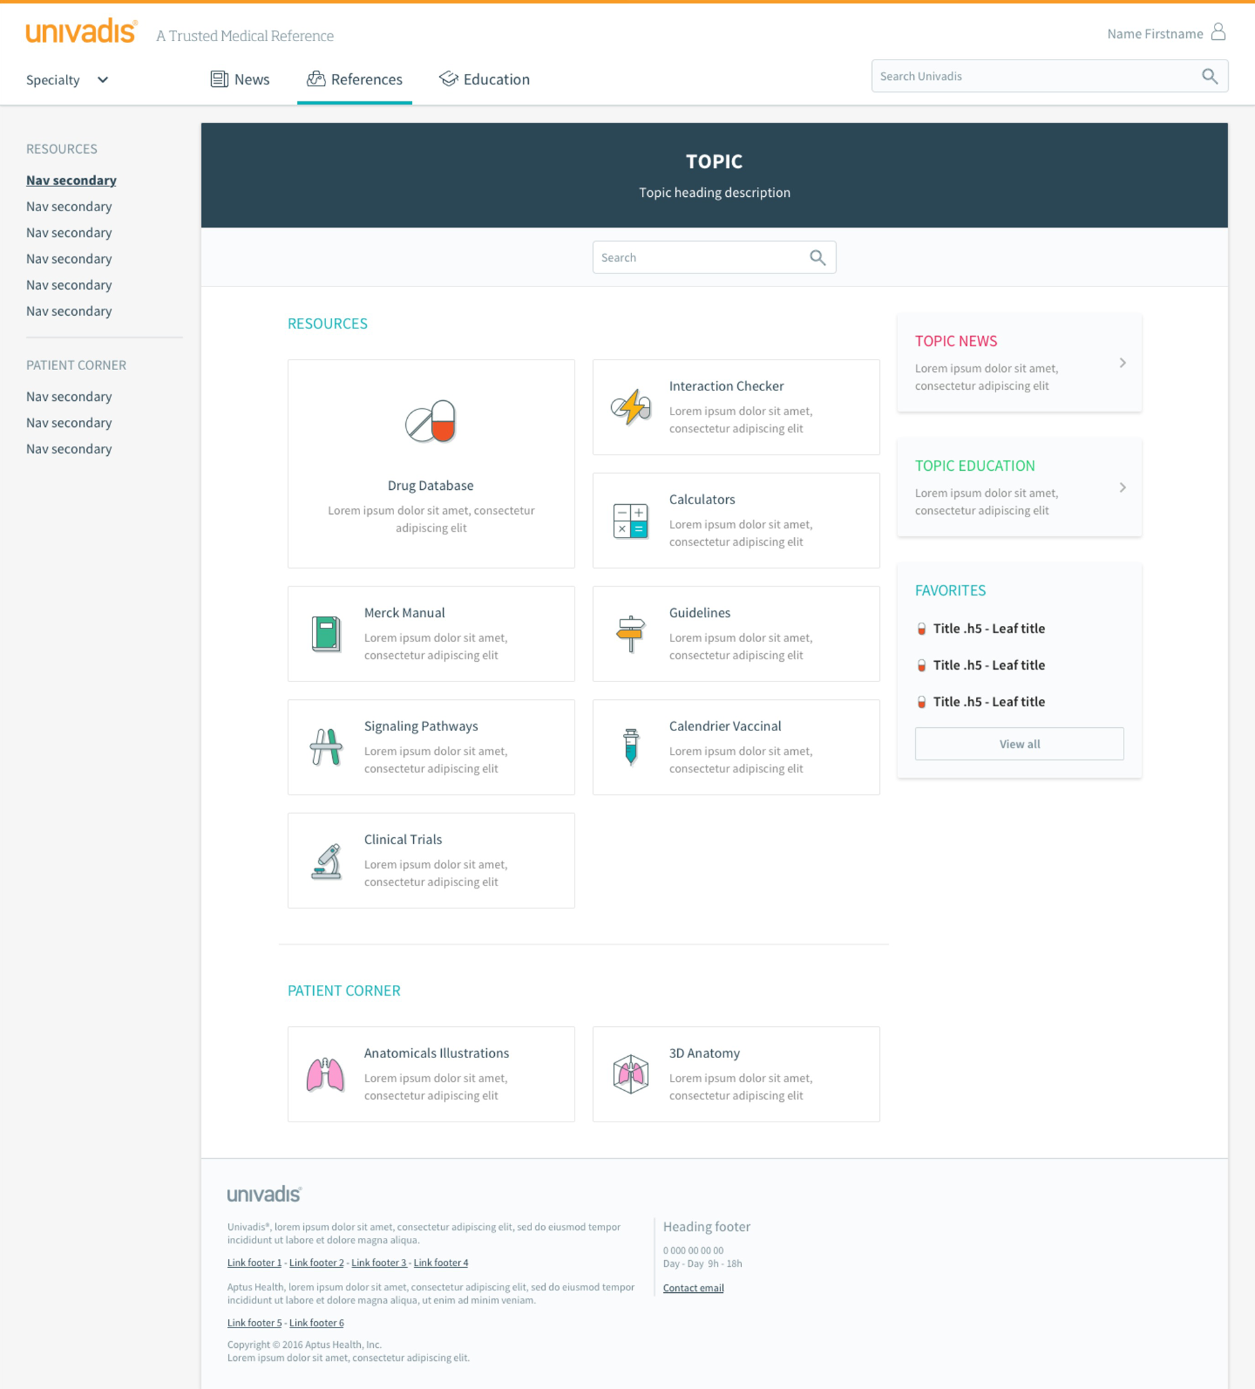Open the 3D Anatomy cube icon
The image size is (1255, 1389).
pos(630,1074)
